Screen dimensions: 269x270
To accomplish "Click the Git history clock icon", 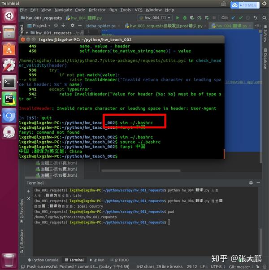I will pos(248,18).
